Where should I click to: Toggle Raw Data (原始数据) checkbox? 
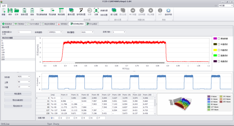219,39
